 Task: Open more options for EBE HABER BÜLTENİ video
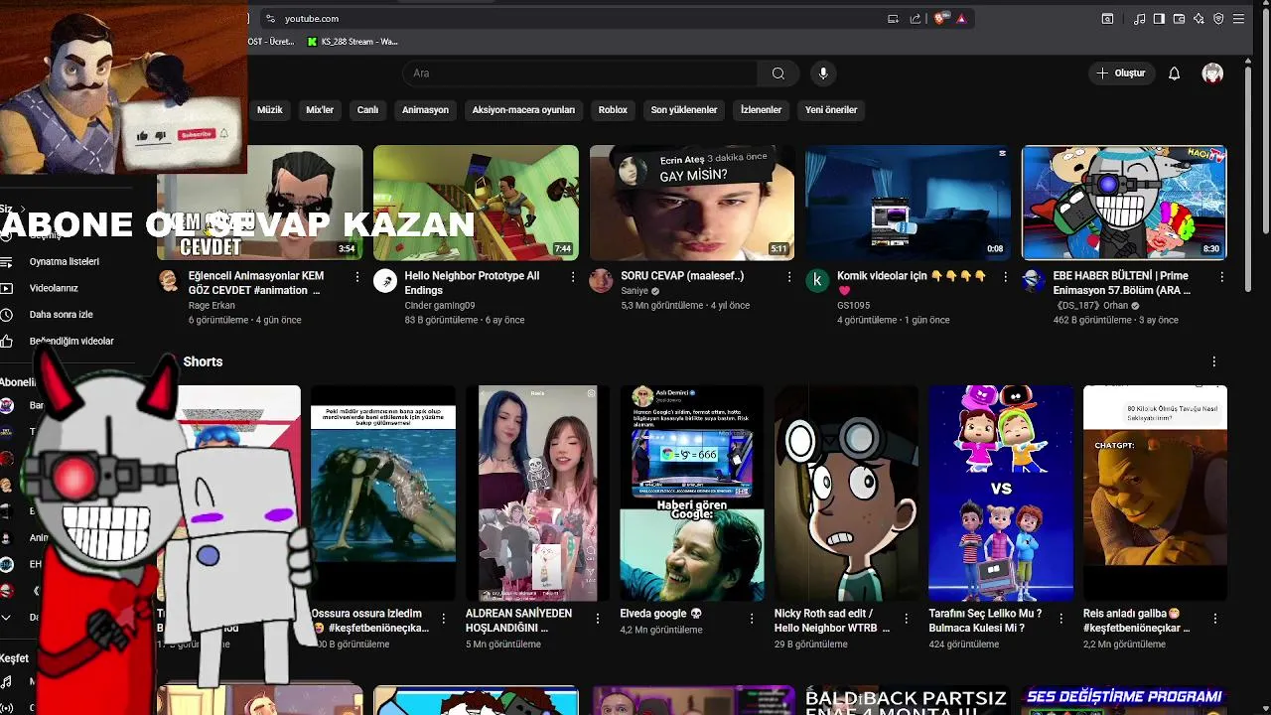pyautogui.click(x=1221, y=277)
